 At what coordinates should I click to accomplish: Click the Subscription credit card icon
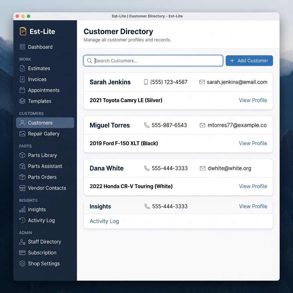22,253
